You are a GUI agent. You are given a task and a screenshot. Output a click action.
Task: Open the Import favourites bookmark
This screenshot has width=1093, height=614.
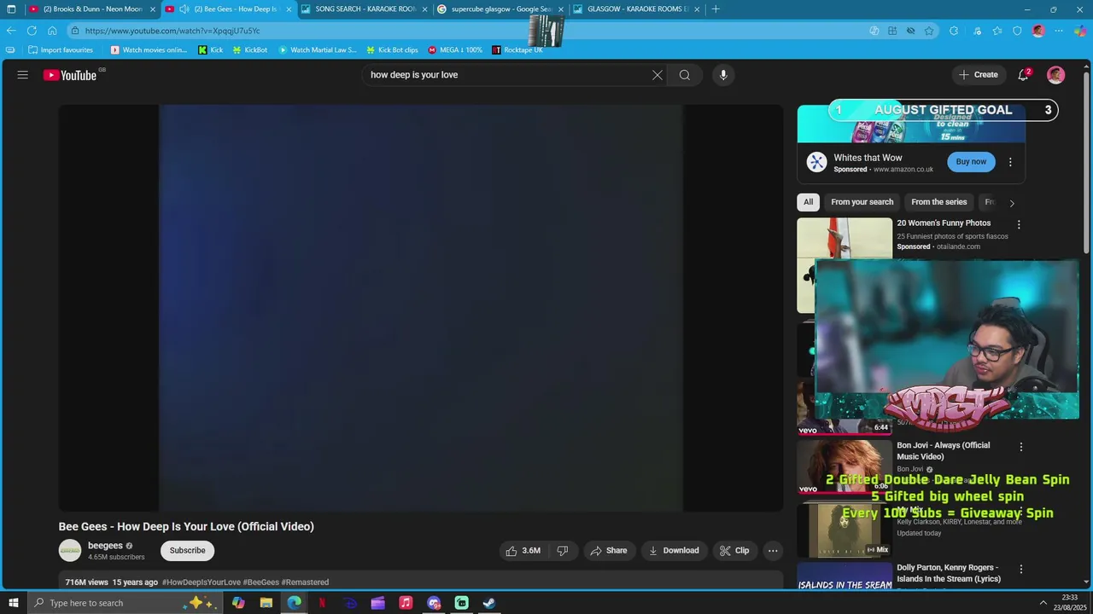pyautogui.click(x=60, y=50)
